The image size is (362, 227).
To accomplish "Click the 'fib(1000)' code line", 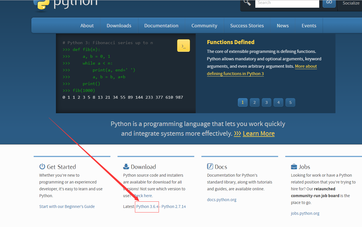I will click(84, 90).
